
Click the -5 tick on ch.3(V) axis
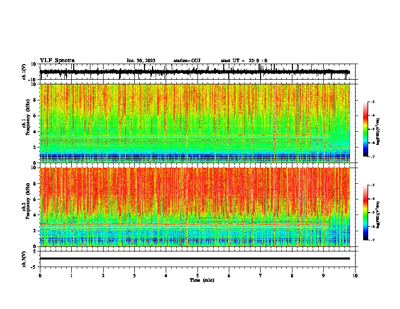pos(34,267)
